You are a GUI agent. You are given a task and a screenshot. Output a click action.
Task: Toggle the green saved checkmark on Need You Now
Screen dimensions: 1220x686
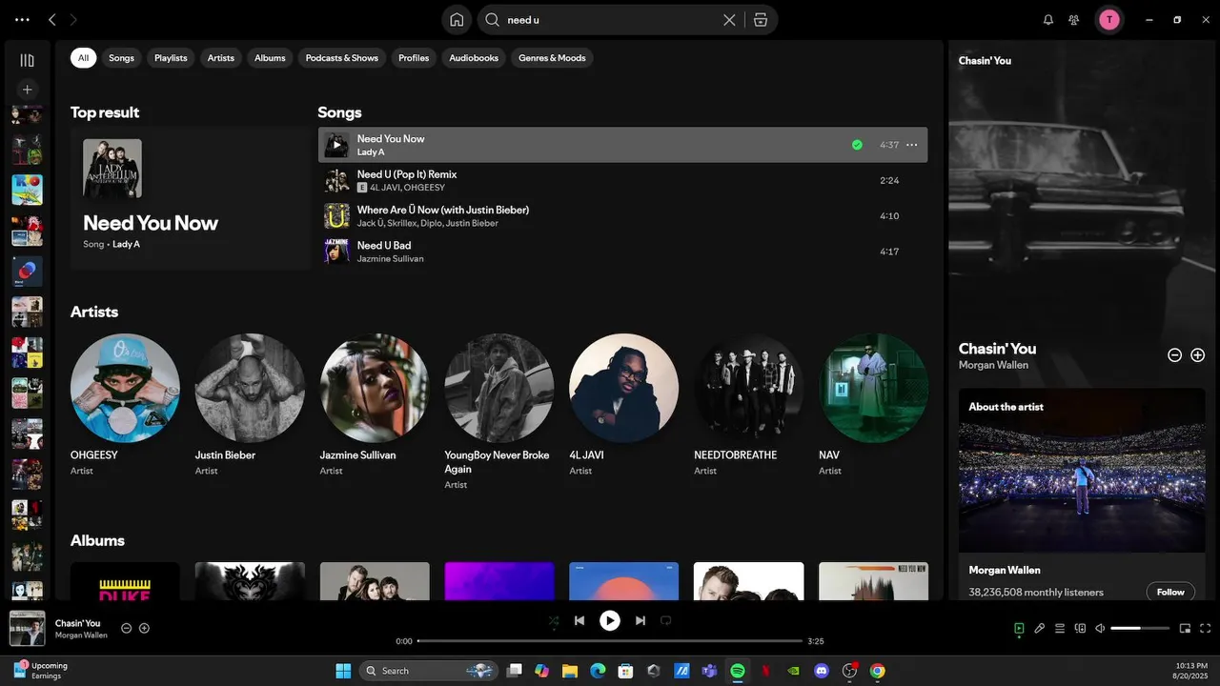(857, 145)
